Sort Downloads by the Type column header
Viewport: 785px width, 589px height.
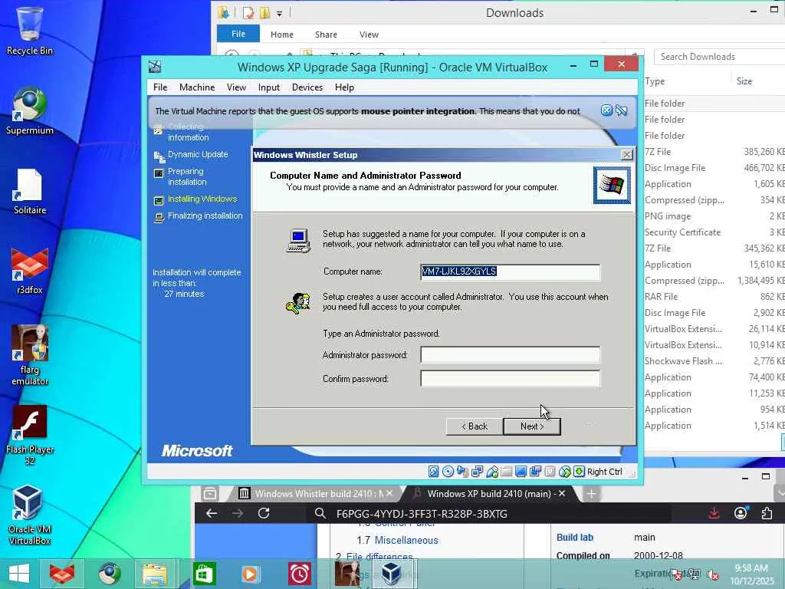click(x=655, y=81)
